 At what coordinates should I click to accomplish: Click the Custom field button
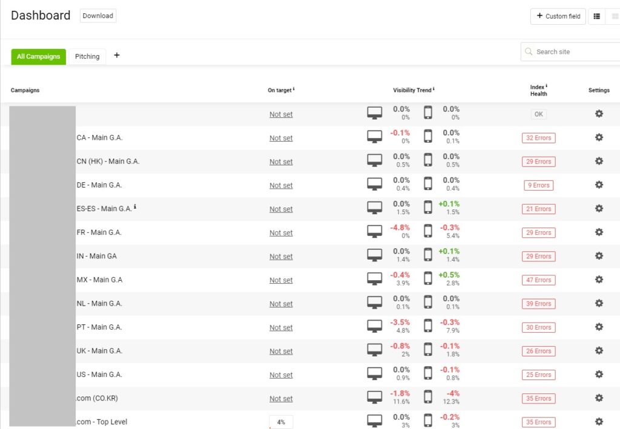(x=558, y=16)
